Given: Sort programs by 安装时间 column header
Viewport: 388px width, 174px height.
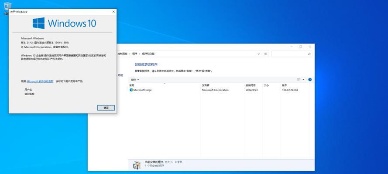Looking at the screenshot, I should point(250,85).
